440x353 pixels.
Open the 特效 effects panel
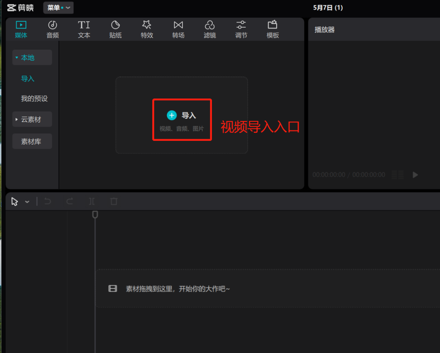(x=147, y=29)
